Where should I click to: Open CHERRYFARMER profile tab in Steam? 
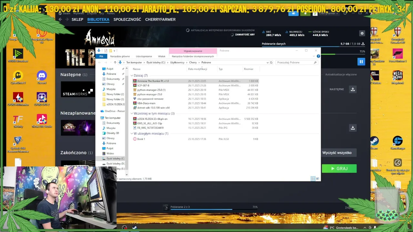[160, 19]
